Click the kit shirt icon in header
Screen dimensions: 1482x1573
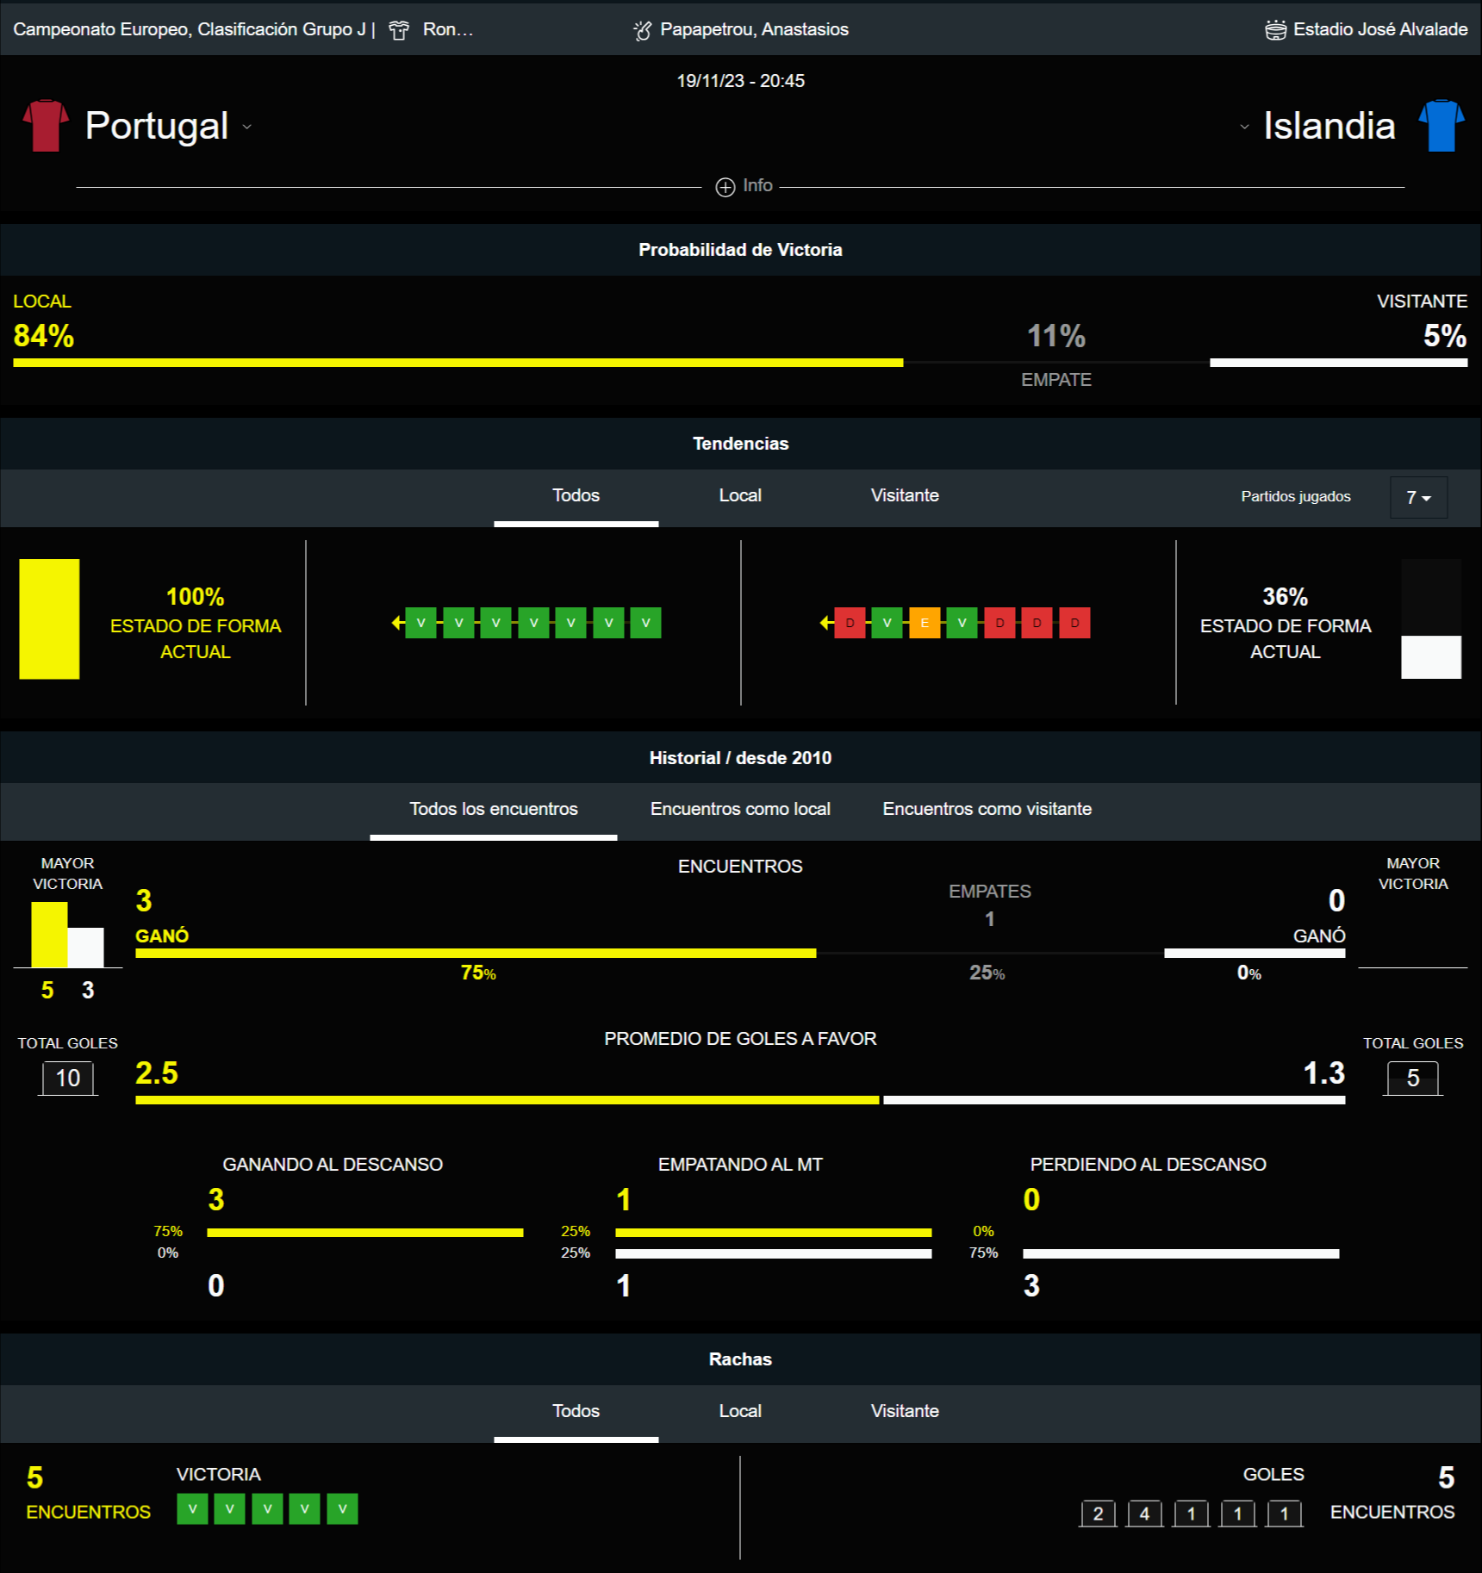[x=399, y=30]
